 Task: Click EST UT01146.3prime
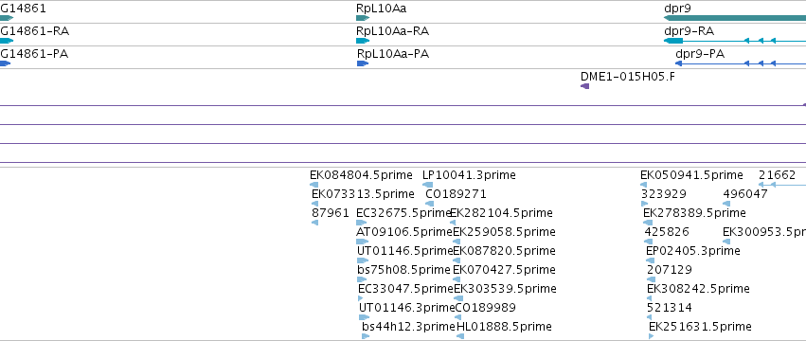(407, 309)
